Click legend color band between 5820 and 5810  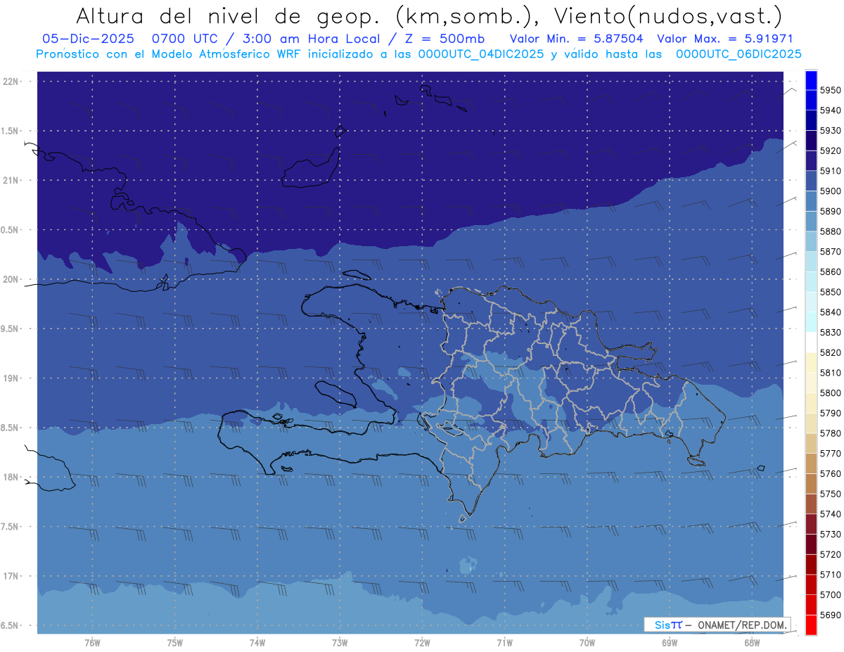(811, 362)
